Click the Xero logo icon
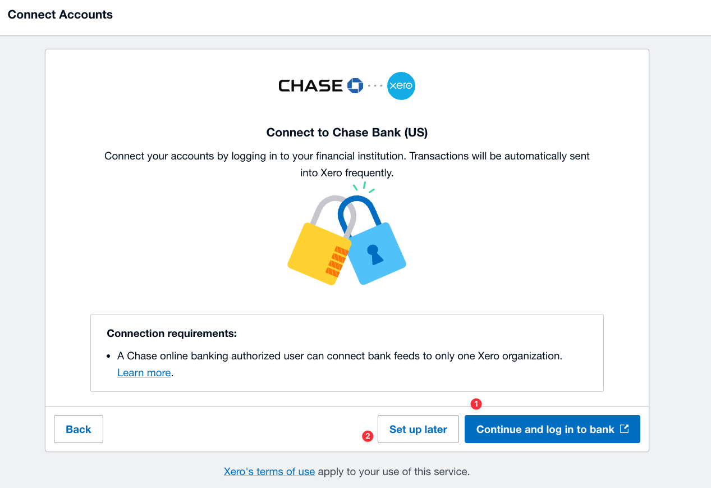 [x=401, y=86]
